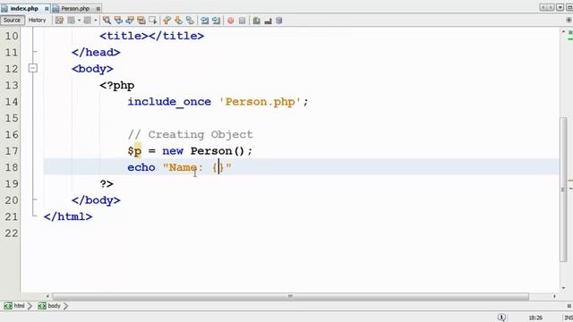Click the include_once keyword

pos(169,101)
